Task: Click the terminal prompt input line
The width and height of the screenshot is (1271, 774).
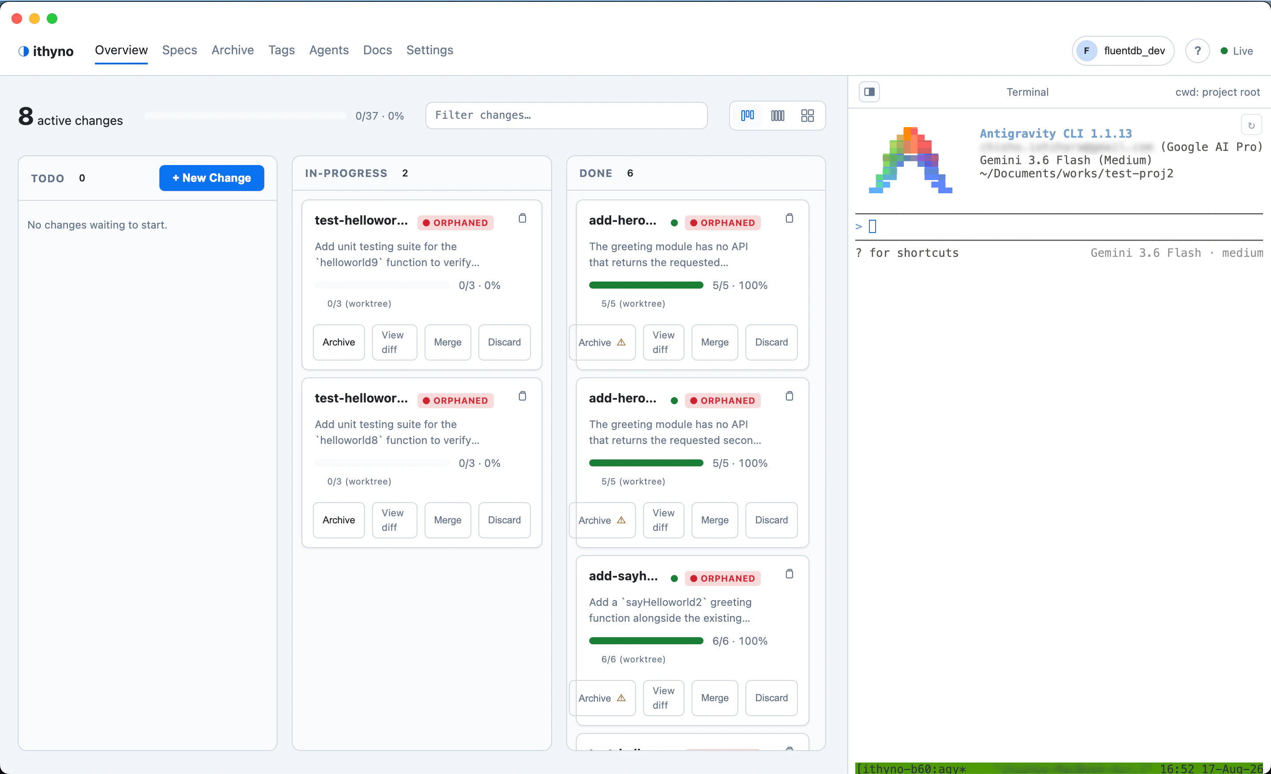Action: (x=1058, y=226)
